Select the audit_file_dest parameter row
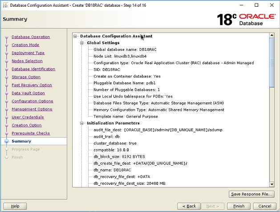 point(158,130)
